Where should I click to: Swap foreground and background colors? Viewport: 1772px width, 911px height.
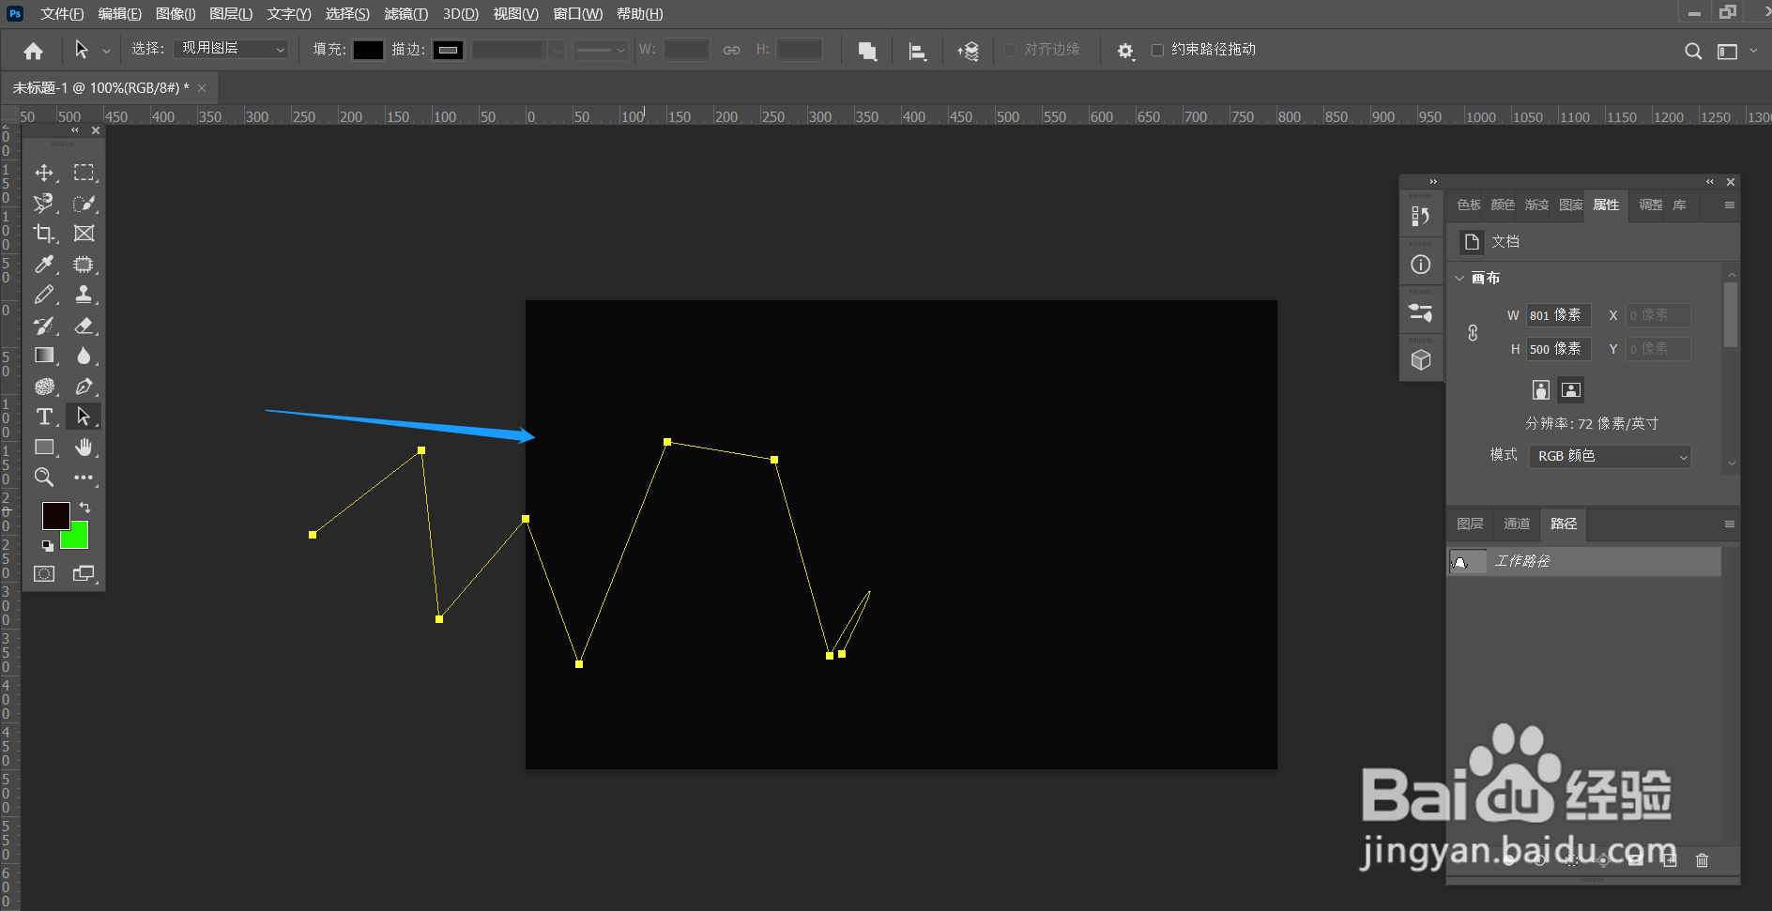(84, 508)
